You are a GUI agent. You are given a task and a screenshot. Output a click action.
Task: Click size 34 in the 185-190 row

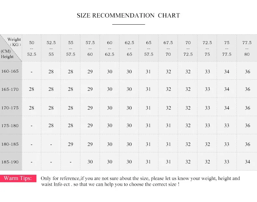click(x=247, y=162)
